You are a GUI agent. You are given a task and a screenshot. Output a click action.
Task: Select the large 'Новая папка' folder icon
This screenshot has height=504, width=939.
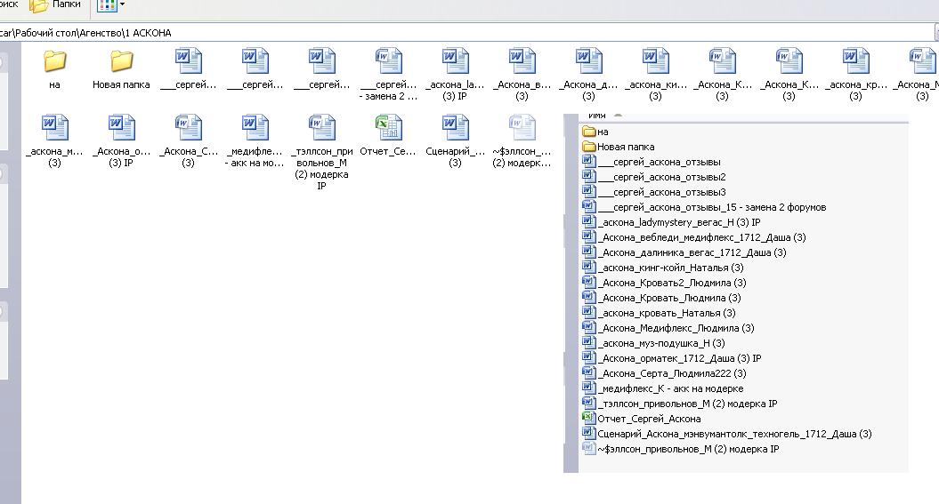pyautogui.click(x=122, y=60)
